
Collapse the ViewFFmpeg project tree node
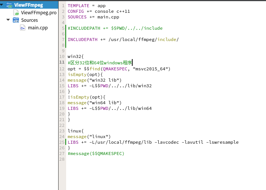click(2, 5)
